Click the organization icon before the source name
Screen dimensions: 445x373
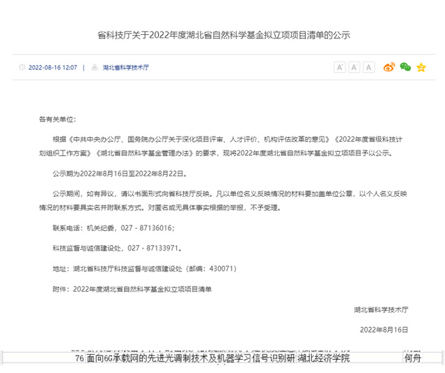pyautogui.click(x=93, y=68)
